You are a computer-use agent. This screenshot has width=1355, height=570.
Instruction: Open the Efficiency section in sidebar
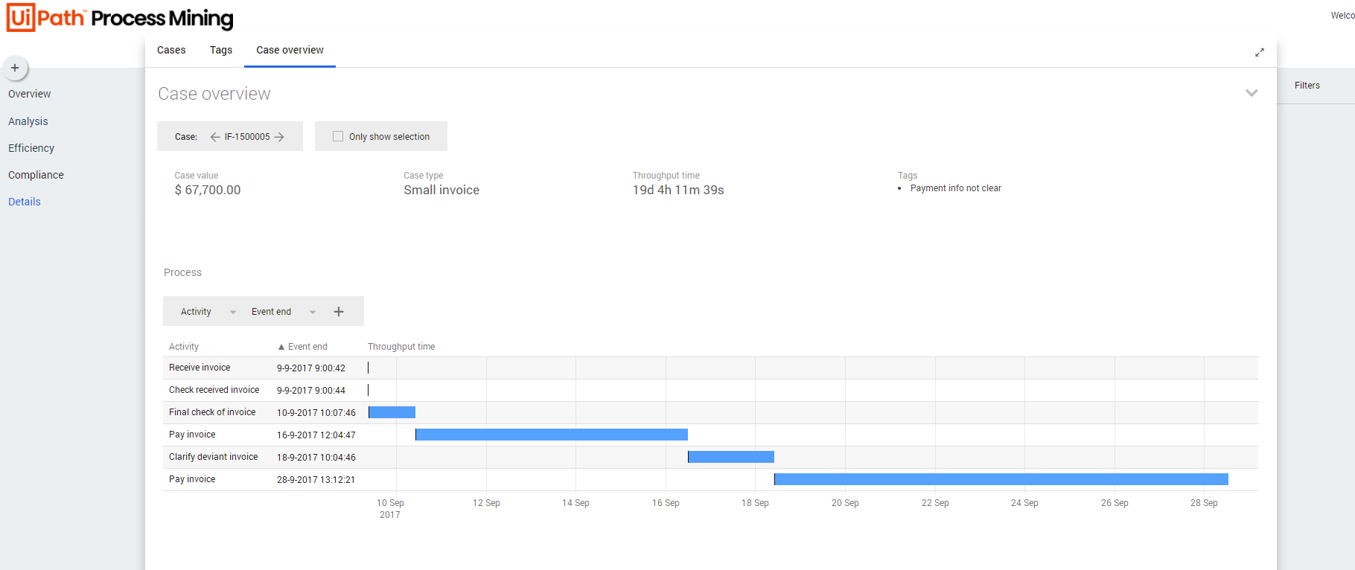[31, 148]
